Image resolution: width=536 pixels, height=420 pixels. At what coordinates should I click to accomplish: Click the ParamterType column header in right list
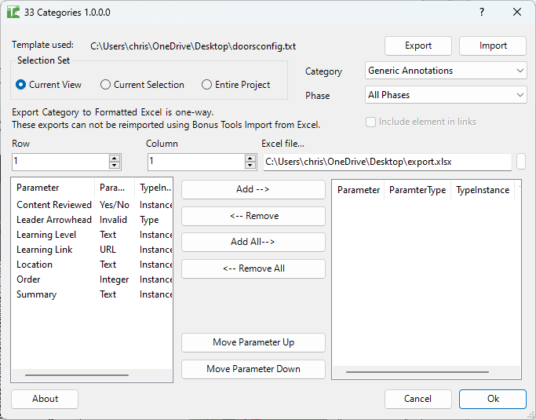coord(417,190)
